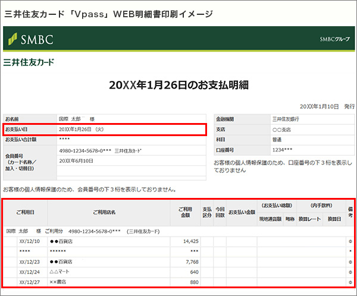
Task: Click the date XX/12/24
Action: point(30,272)
